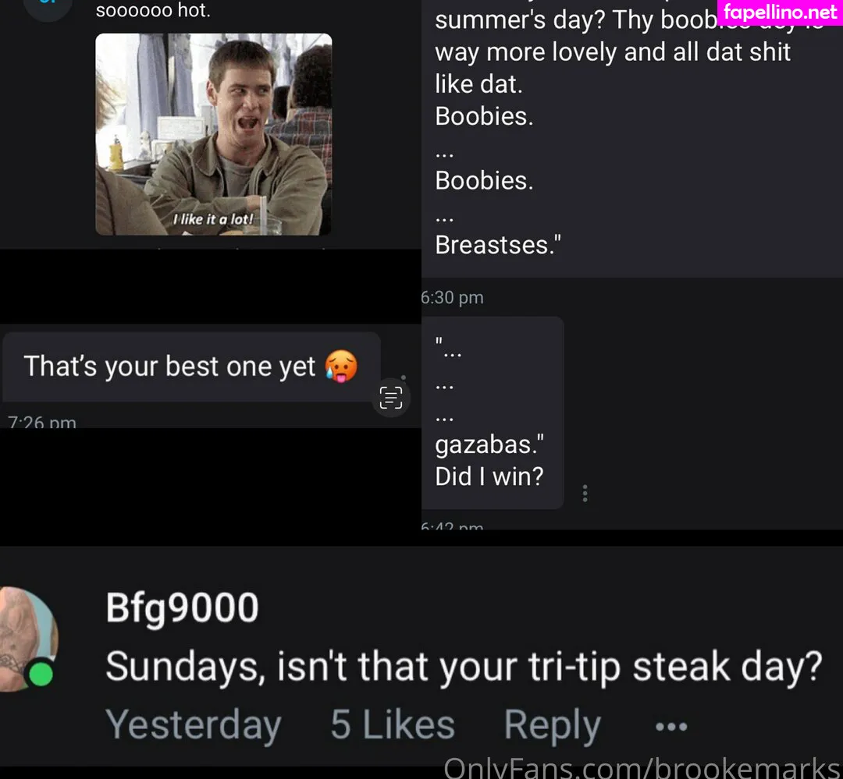The width and height of the screenshot is (843, 779).
Task: Select the "sooooooo hot." message text
Action: point(152,11)
